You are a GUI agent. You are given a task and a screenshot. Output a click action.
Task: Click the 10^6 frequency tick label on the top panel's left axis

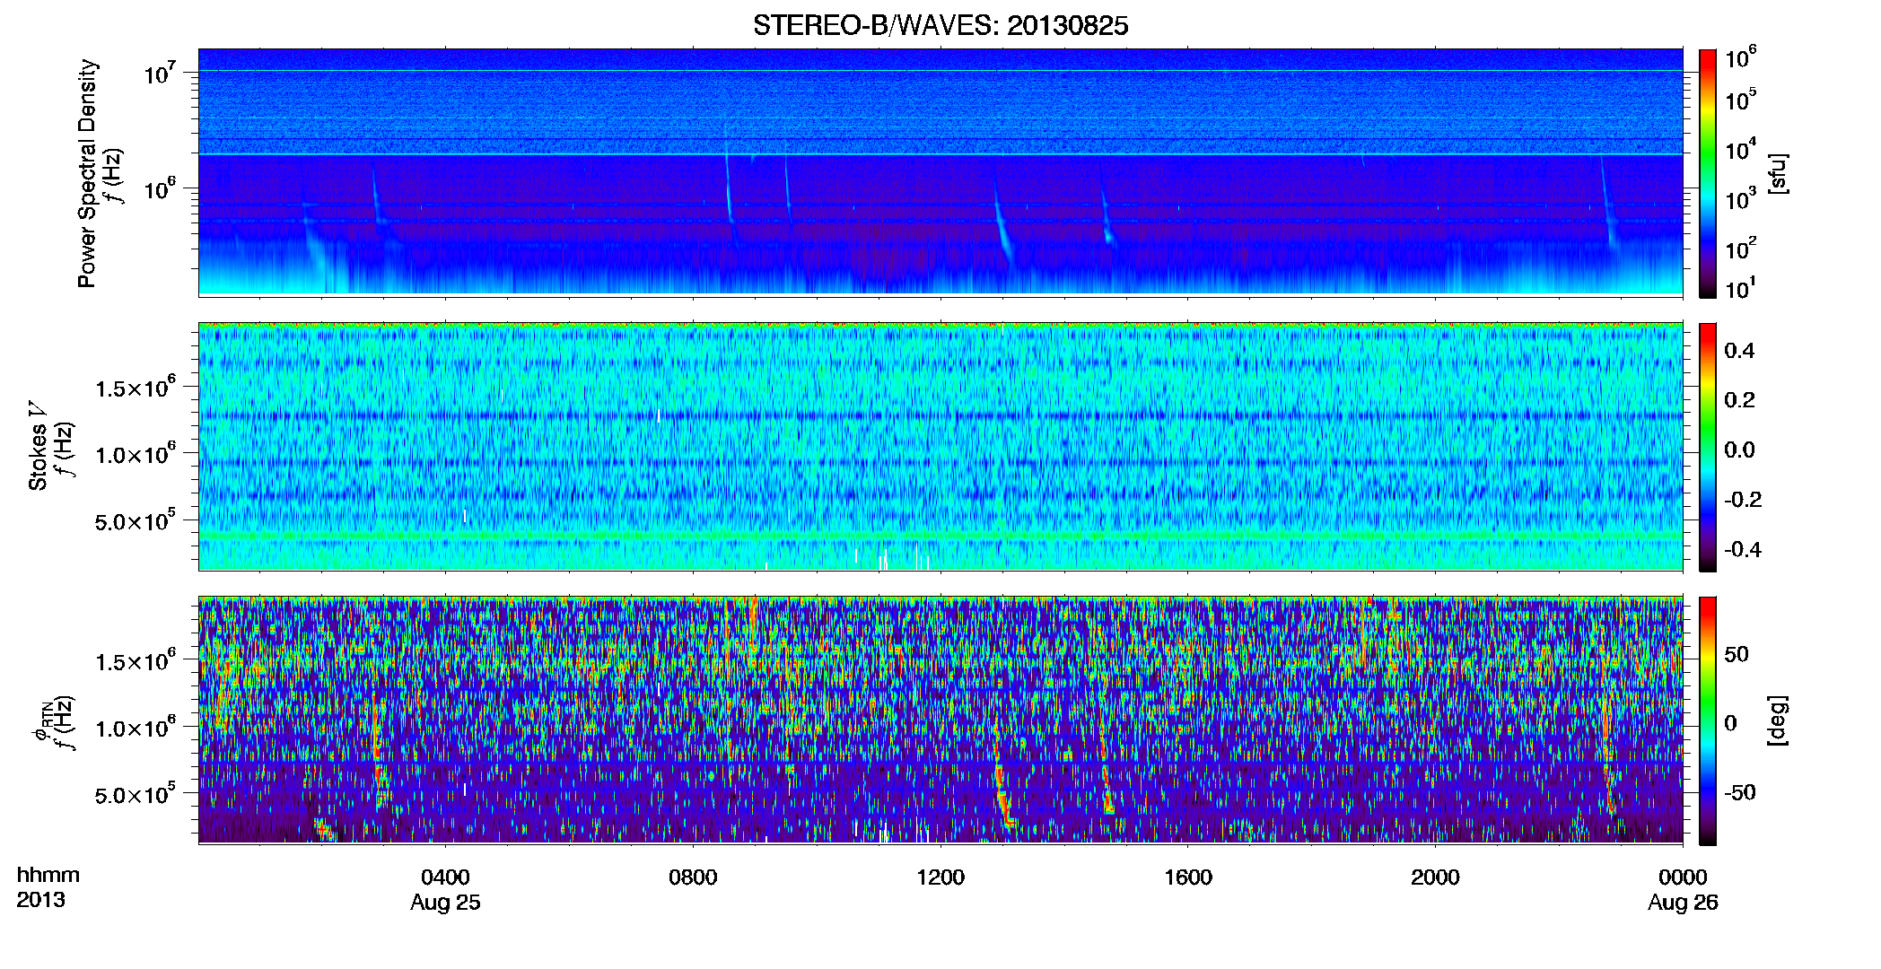coord(161,188)
